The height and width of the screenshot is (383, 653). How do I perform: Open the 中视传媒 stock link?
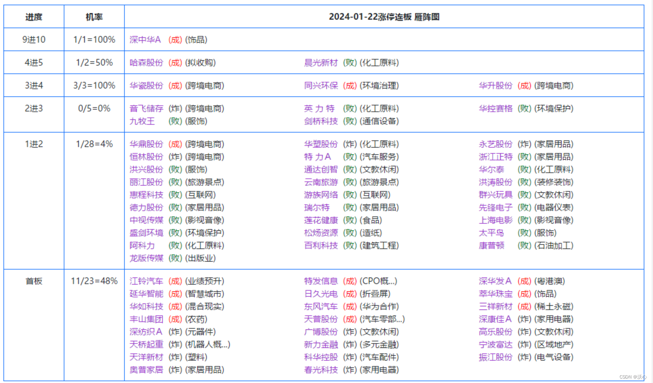pos(146,220)
